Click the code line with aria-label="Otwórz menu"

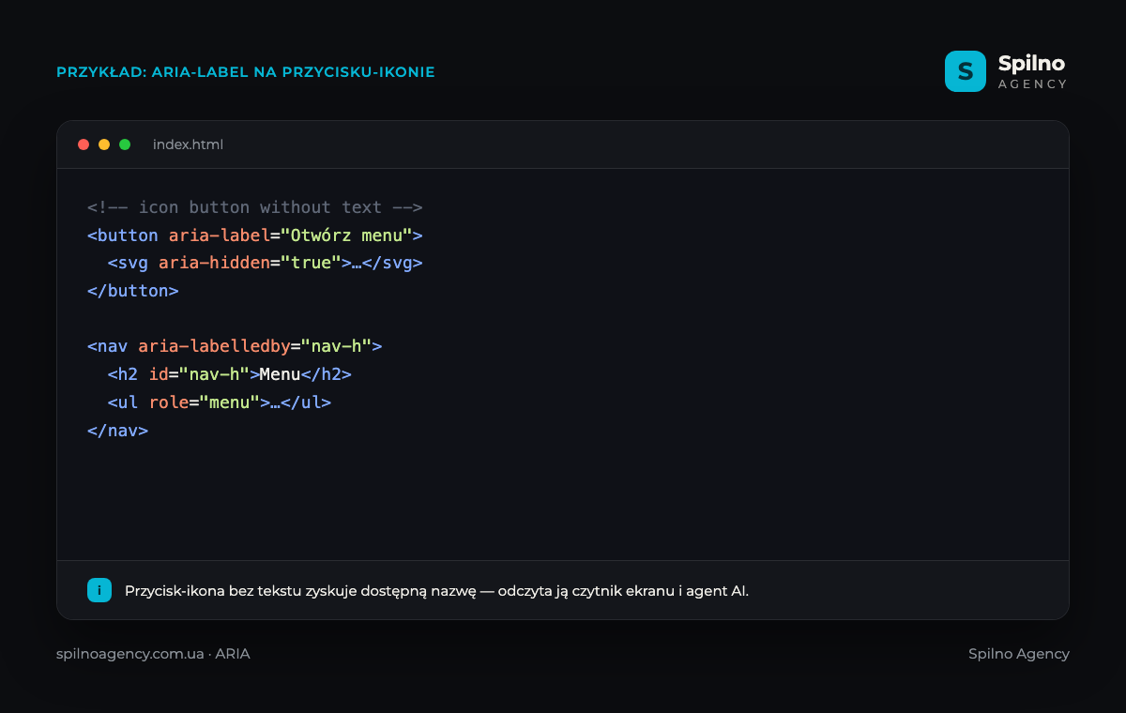click(x=255, y=235)
